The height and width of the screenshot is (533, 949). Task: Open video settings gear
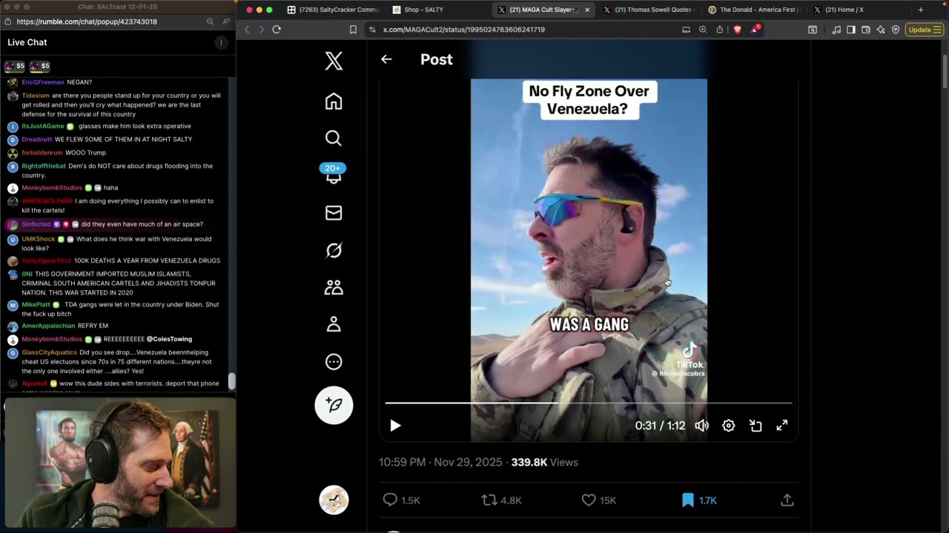click(x=729, y=426)
